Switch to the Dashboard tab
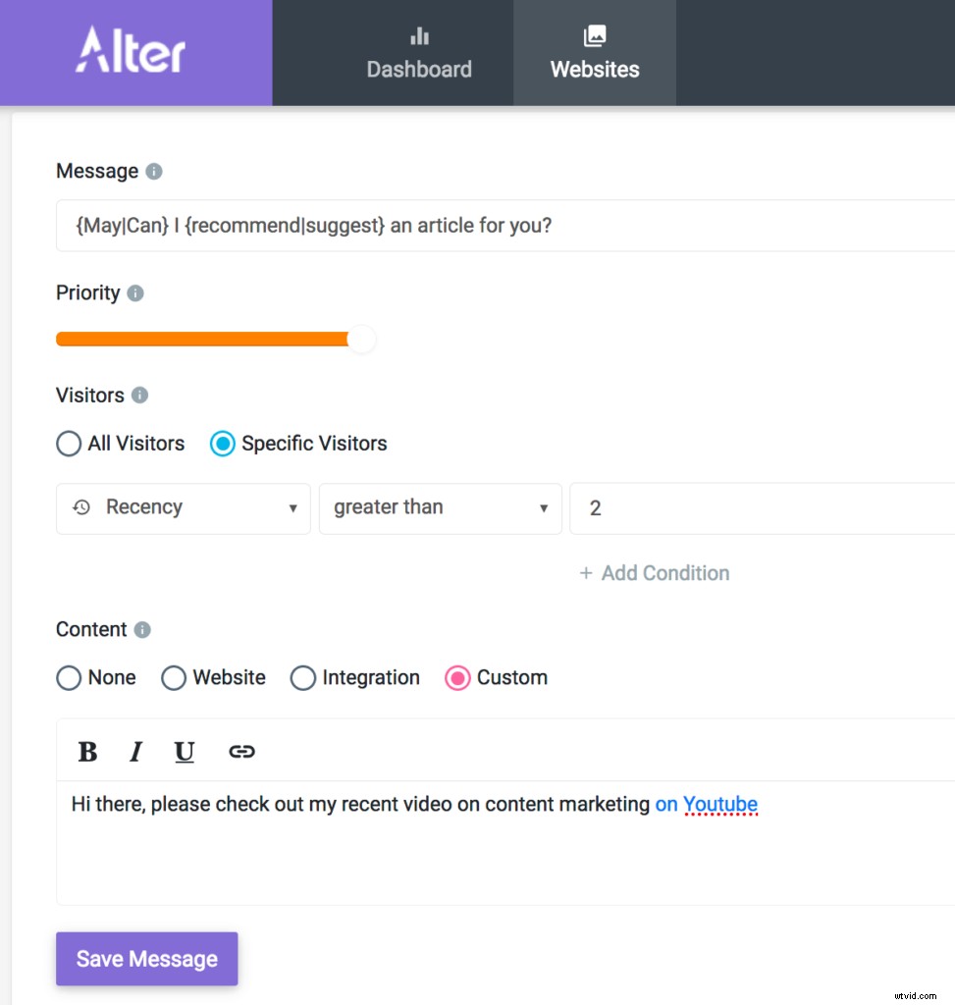This screenshot has width=955, height=1005. 418,53
